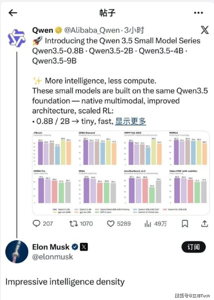The width and height of the screenshot is (214, 300).
Task: Tap the back arrow icon
Action: pyautogui.click(x=13, y=13)
